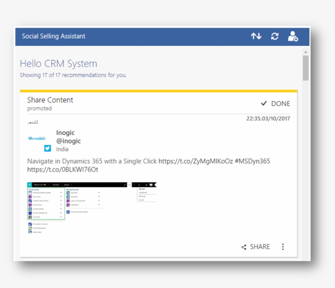Click the India location text
The height and width of the screenshot is (288, 335).
[62, 149]
